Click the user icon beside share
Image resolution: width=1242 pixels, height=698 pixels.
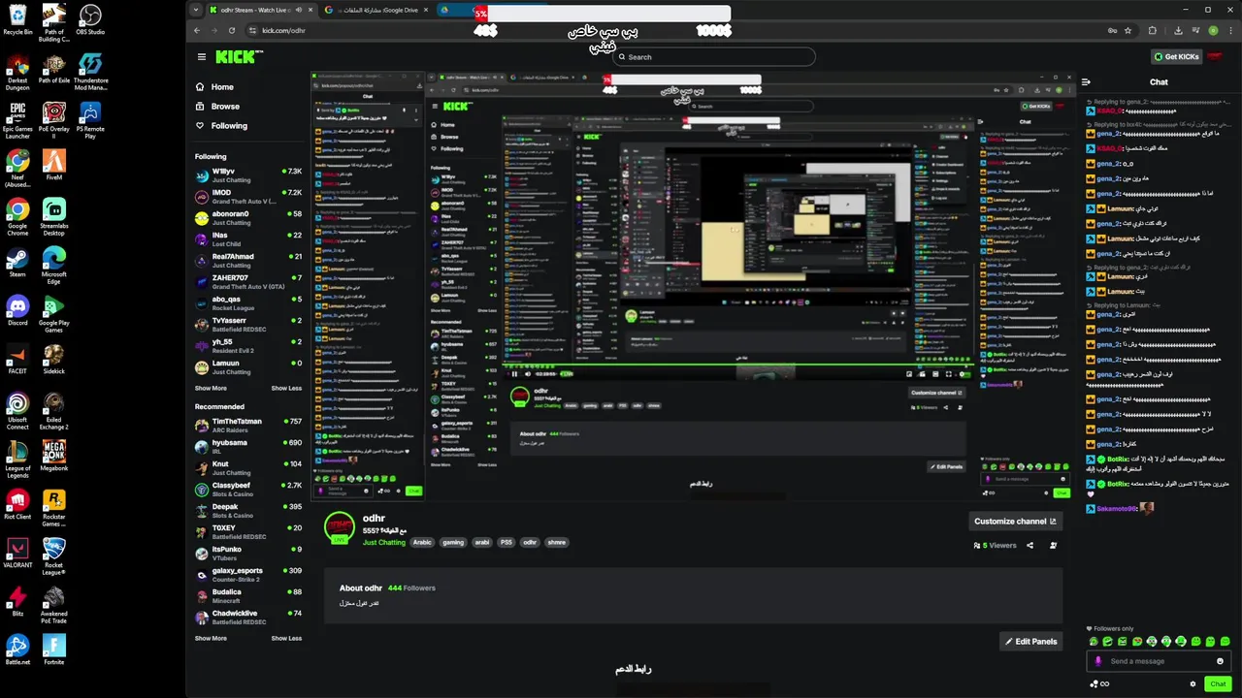pos(1053,546)
